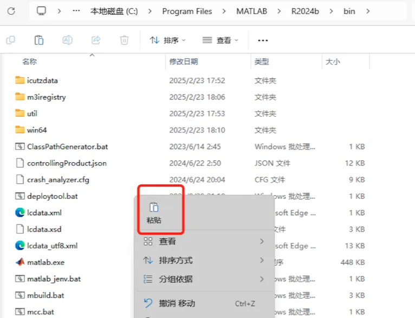This screenshot has width=415, height=318.
Task: Select the util folder icon
Action: pyautogui.click(x=20, y=114)
